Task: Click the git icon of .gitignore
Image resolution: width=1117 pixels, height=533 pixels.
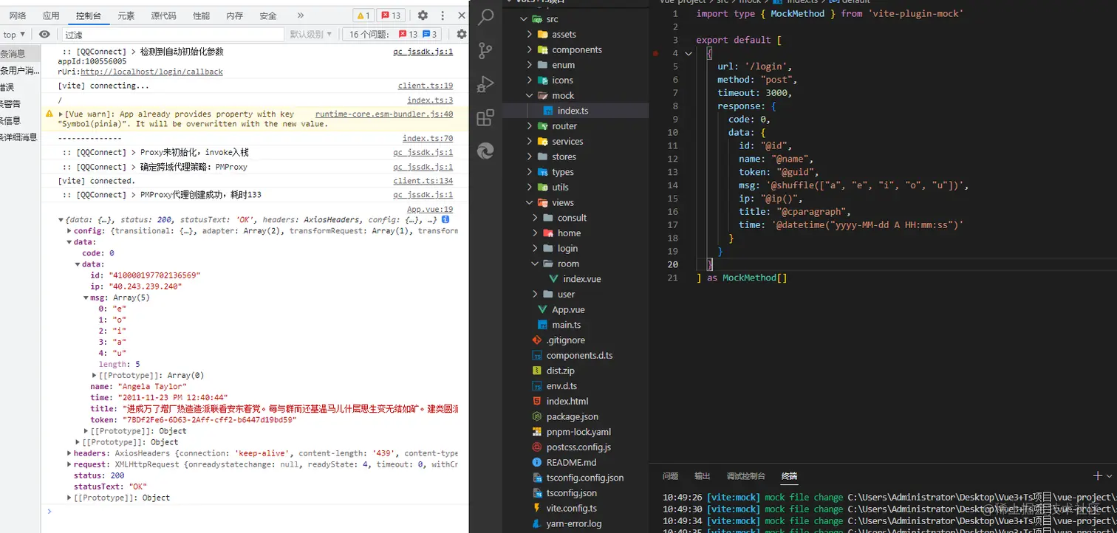Action: coord(537,340)
